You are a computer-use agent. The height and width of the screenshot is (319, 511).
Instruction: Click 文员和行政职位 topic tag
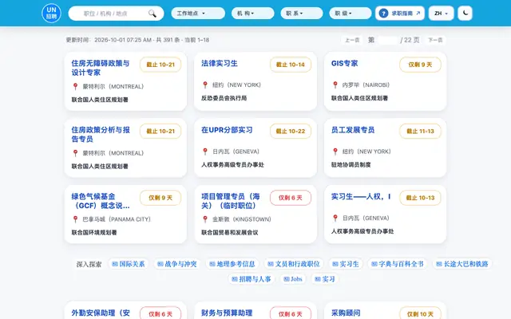(294, 264)
